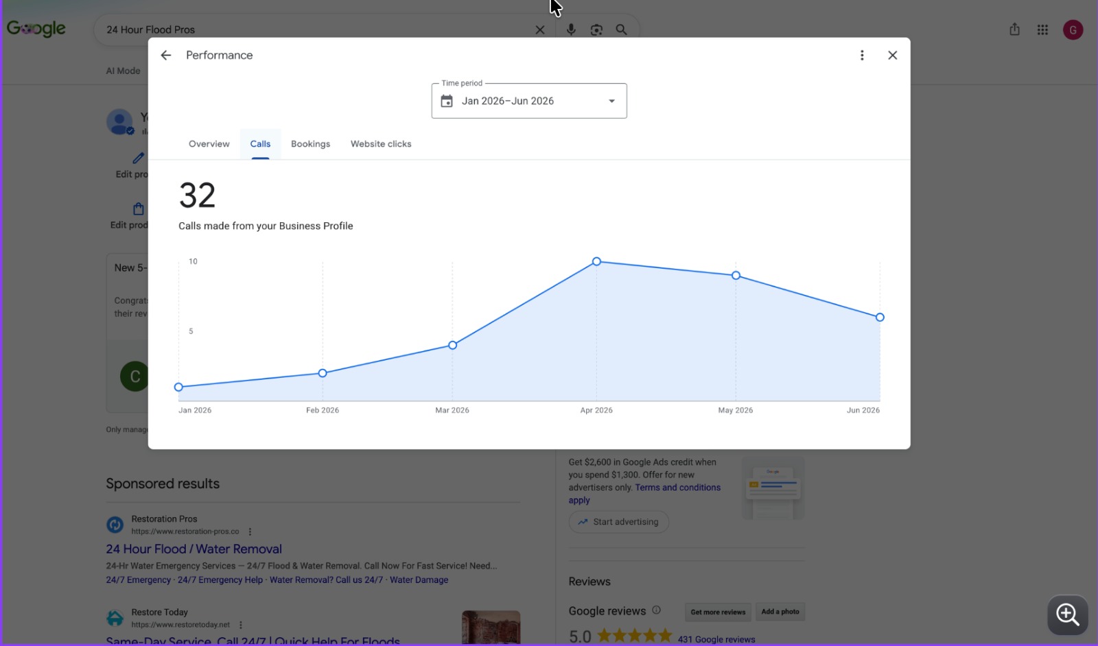
Task: Click the Edit products bag icon
Action: (x=139, y=208)
